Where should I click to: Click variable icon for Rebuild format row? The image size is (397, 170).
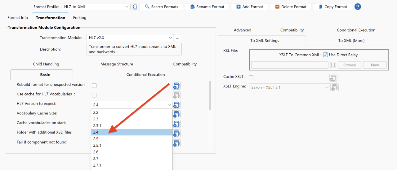(176, 86)
